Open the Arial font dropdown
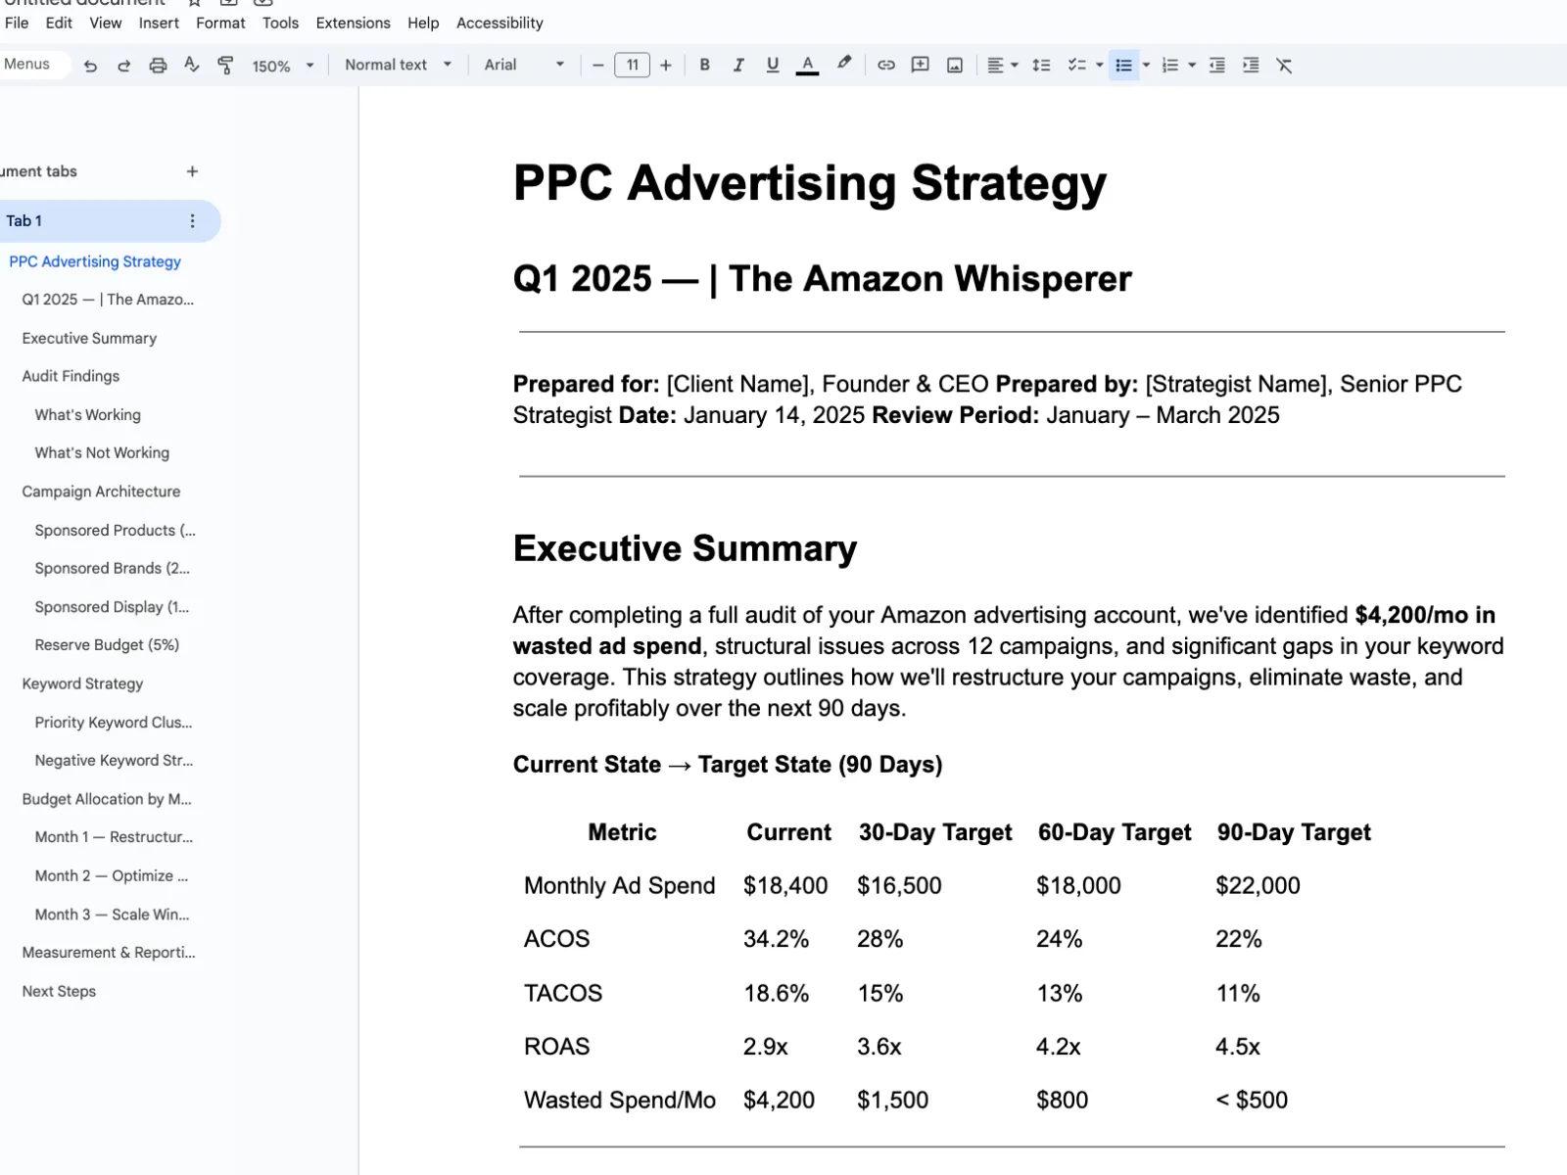The image size is (1567, 1175). click(x=524, y=66)
